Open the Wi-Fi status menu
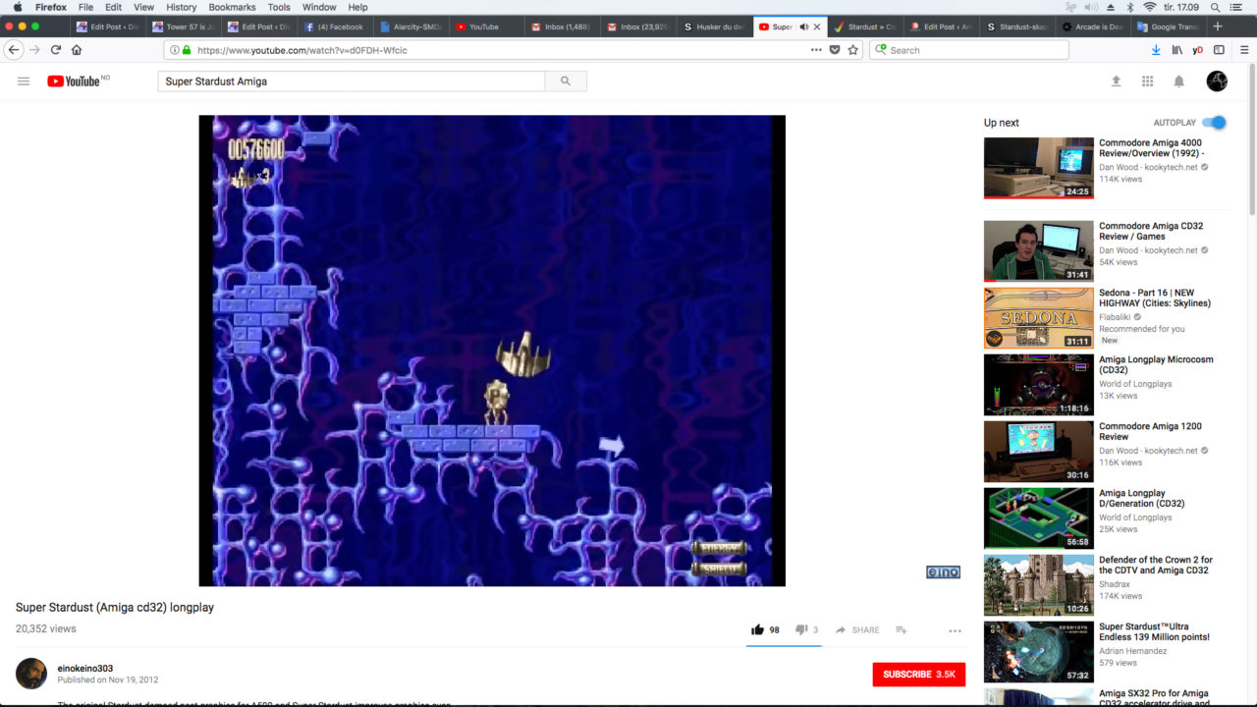This screenshot has height=707, width=1257. 1150,7
